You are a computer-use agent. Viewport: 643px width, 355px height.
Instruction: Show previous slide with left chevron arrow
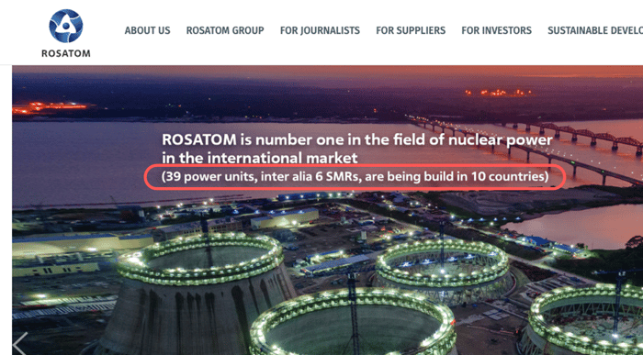click(x=20, y=343)
